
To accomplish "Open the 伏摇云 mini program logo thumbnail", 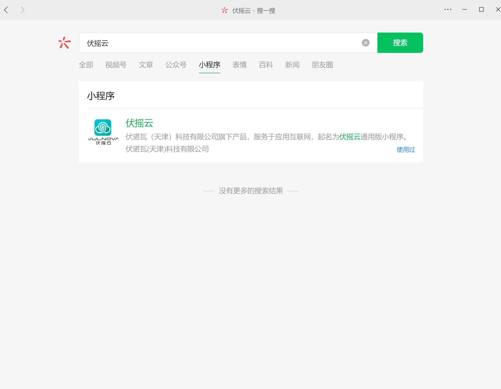I will coord(103,132).
